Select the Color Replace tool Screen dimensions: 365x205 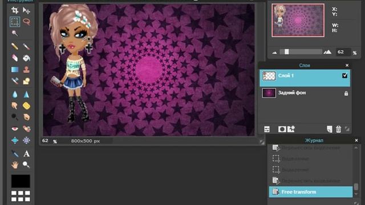pyautogui.click(x=15, y=81)
